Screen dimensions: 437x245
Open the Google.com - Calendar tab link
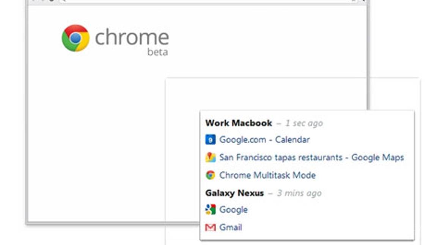pyautogui.click(x=264, y=140)
